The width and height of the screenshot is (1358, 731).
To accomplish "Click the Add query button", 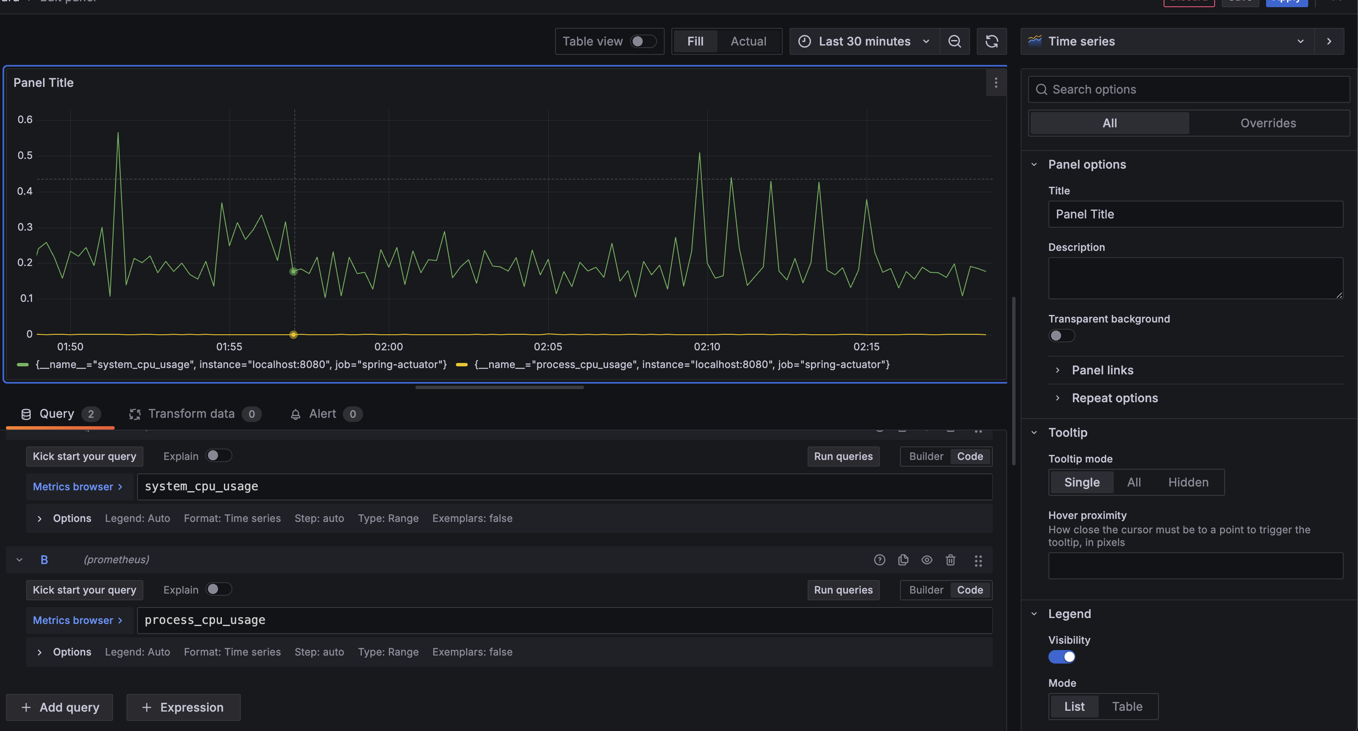I will tap(59, 707).
